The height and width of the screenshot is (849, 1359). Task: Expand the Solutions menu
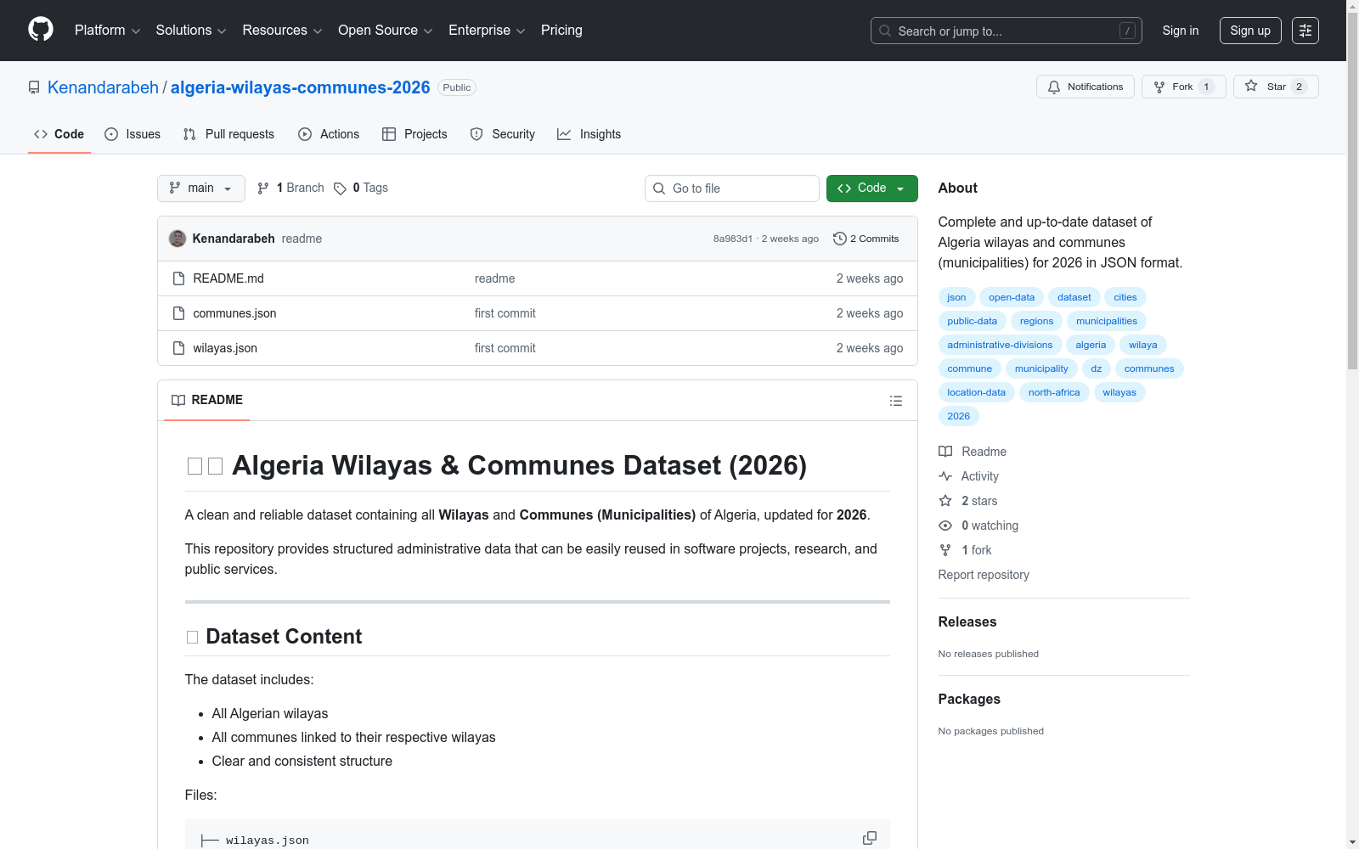[x=191, y=31]
